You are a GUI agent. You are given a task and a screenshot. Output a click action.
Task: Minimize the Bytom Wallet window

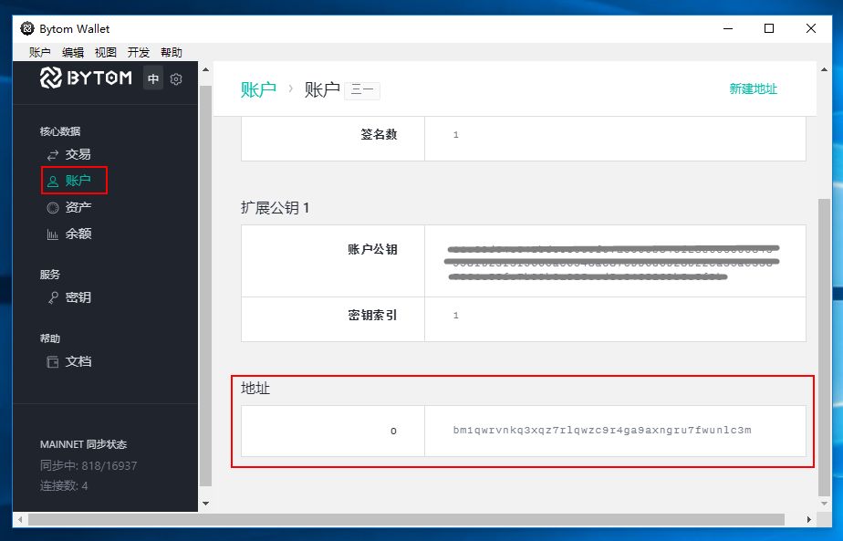pos(728,28)
